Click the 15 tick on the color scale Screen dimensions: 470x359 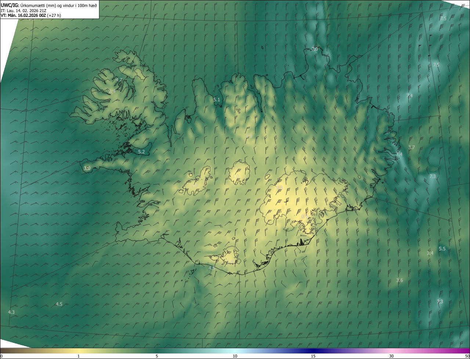(x=313, y=356)
